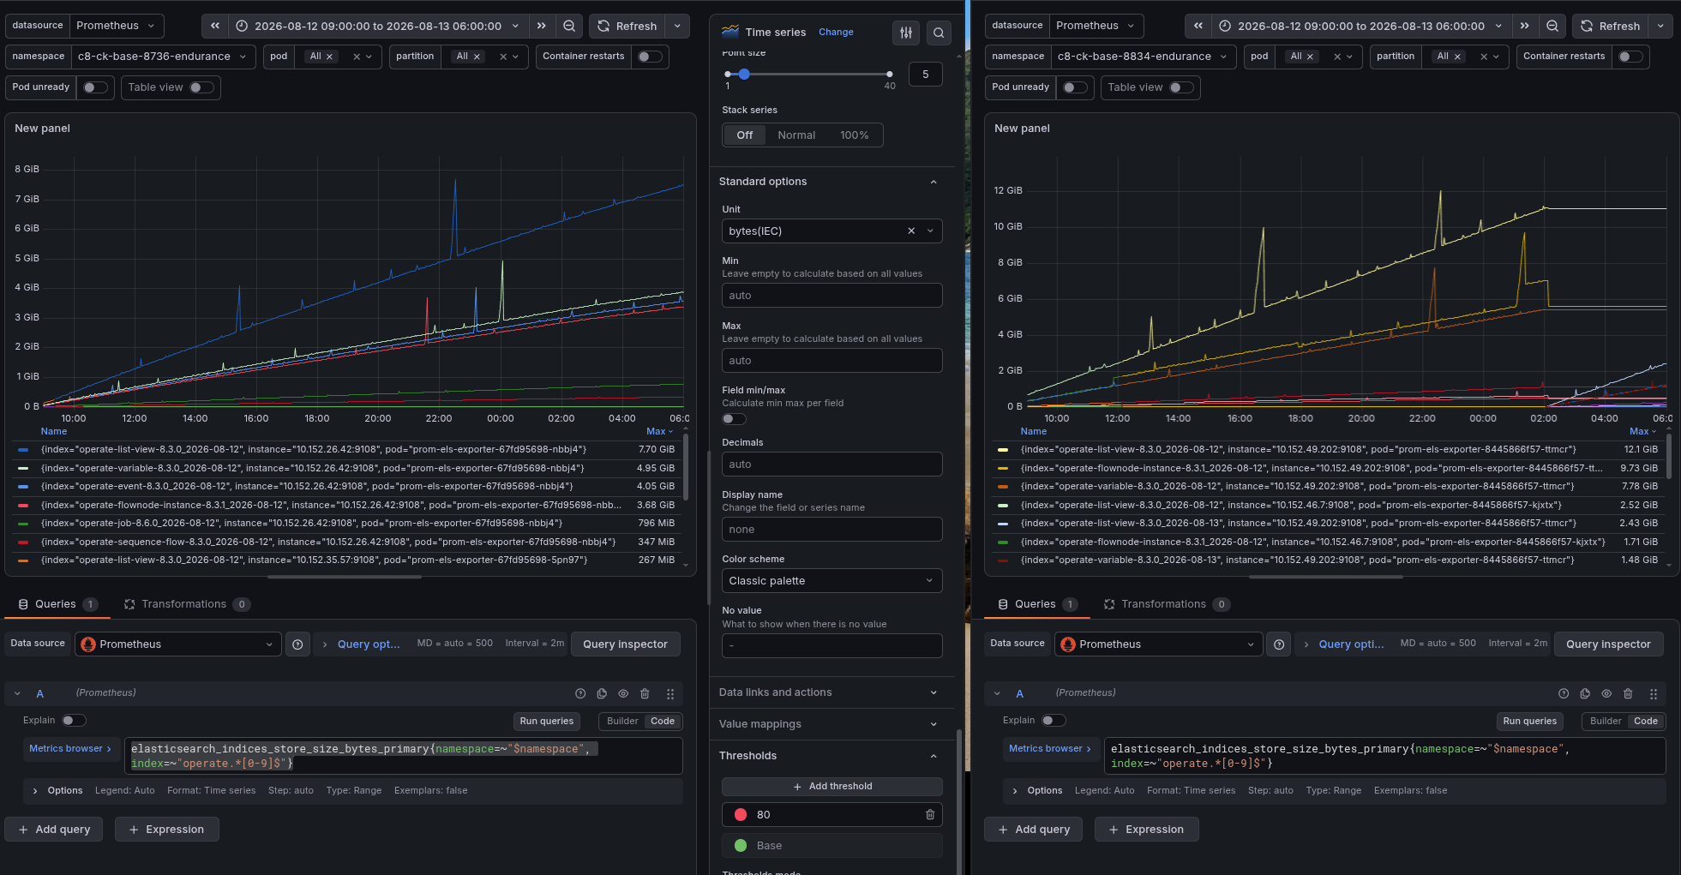Image resolution: width=1681 pixels, height=875 pixels.
Task: Shift time range backward in right window
Action: (x=1198, y=26)
